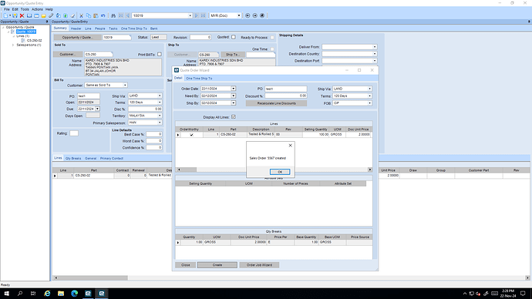Switch to the One Time Ship To wizard tab

point(199,79)
